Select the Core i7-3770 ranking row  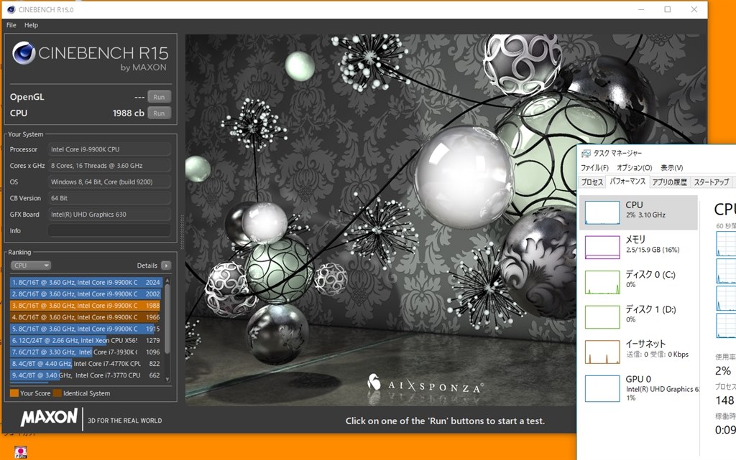(x=86, y=375)
